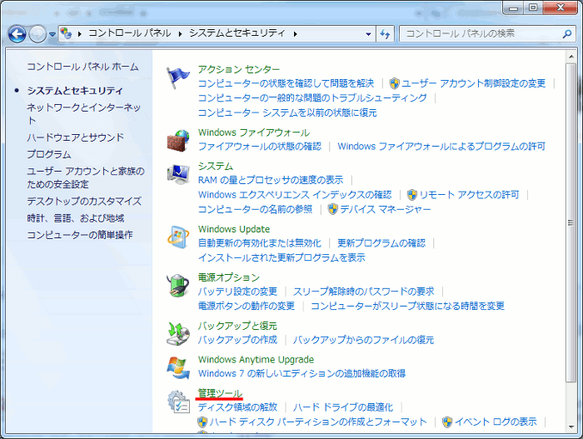Expand the arrow after システムとセキュリティ breadcrumb
583x439 pixels.
(295, 33)
